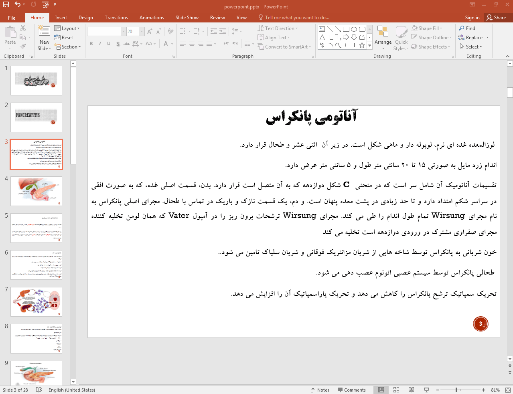
Task: Open the Design tab
Action: [x=85, y=18]
